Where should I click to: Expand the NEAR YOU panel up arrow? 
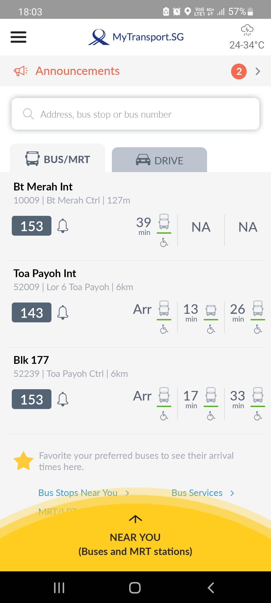point(135,519)
